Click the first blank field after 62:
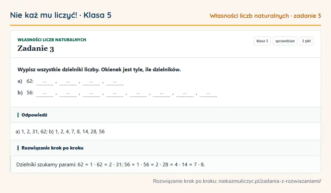The image size is (331, 193). [44, 82]
